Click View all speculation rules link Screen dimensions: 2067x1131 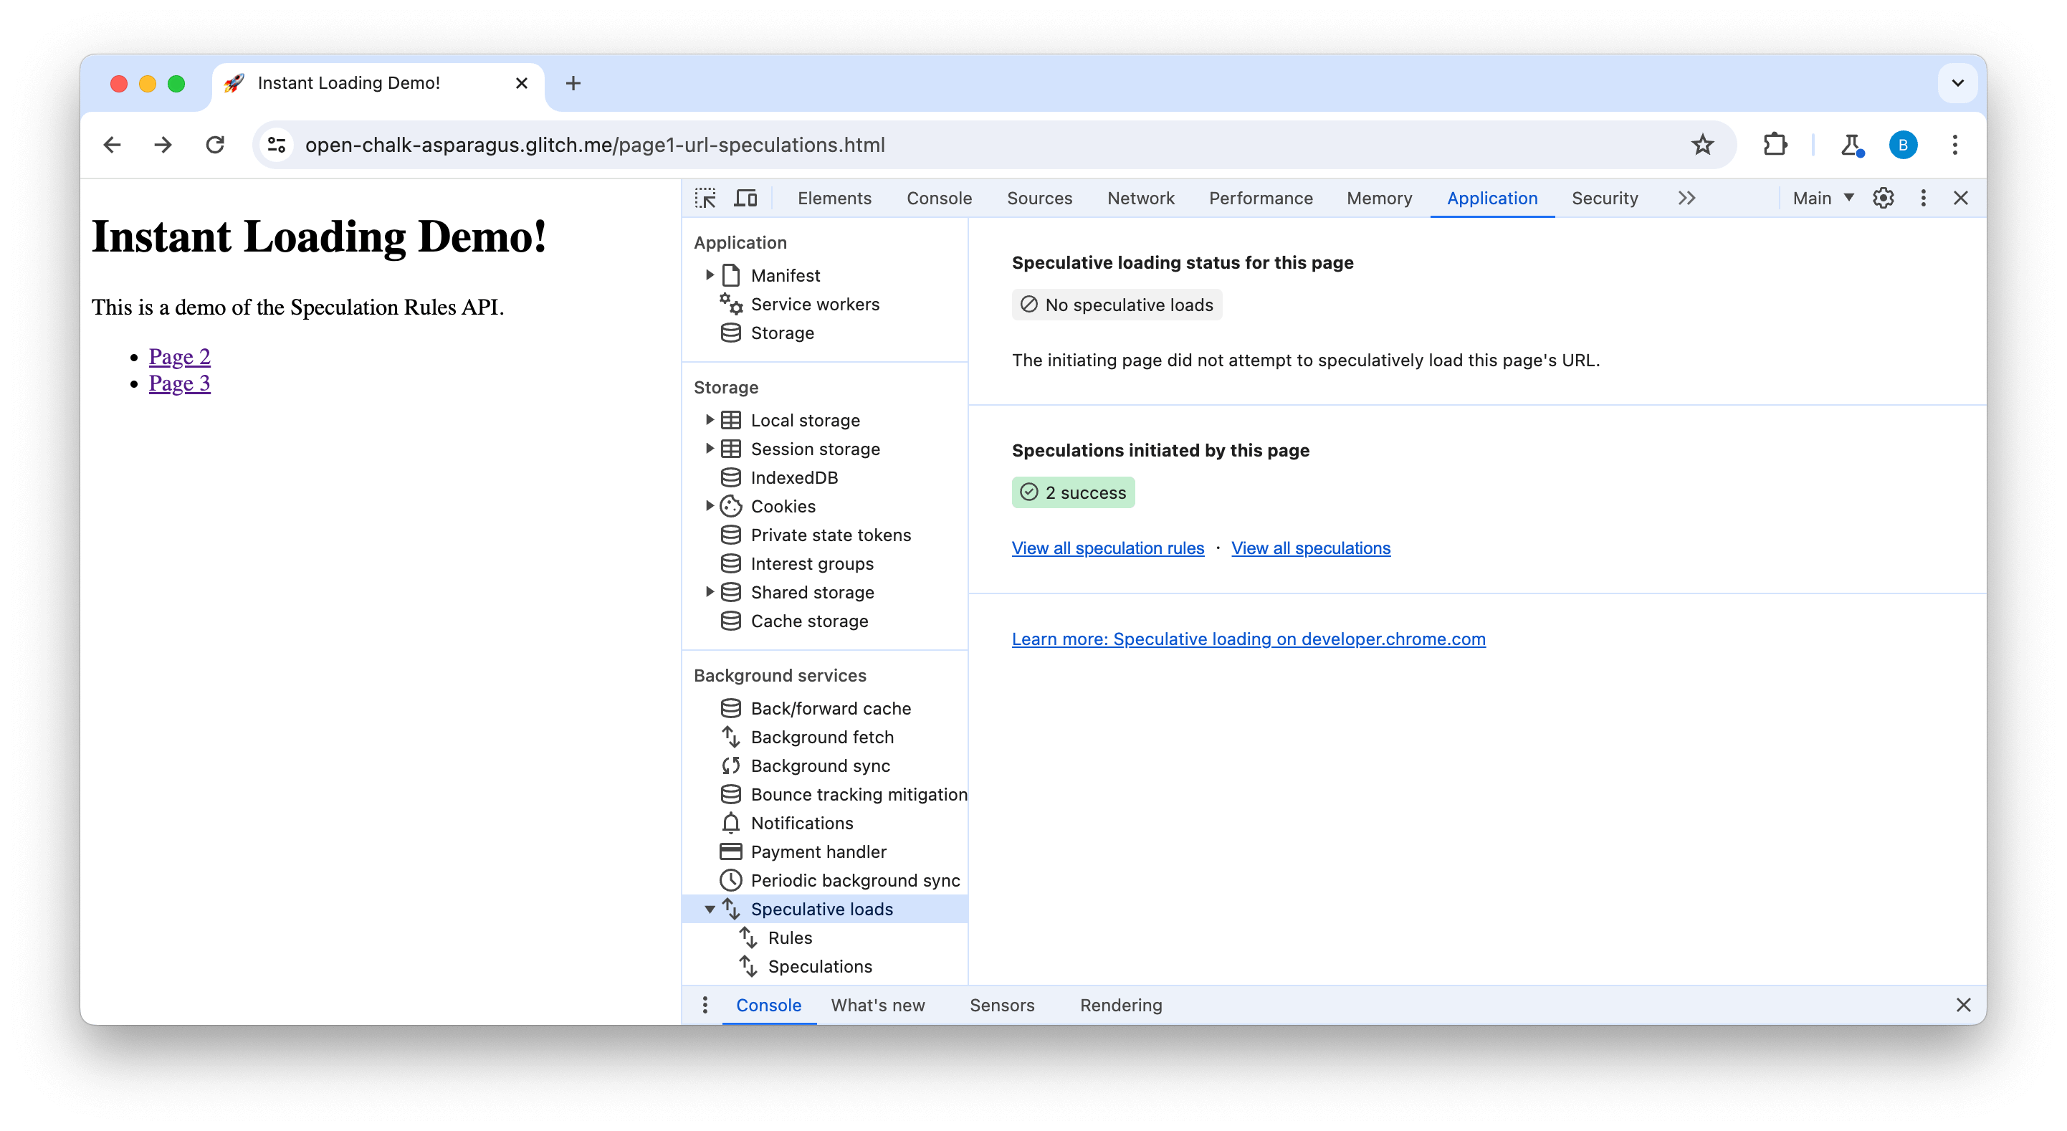[x=1107, y=548]
